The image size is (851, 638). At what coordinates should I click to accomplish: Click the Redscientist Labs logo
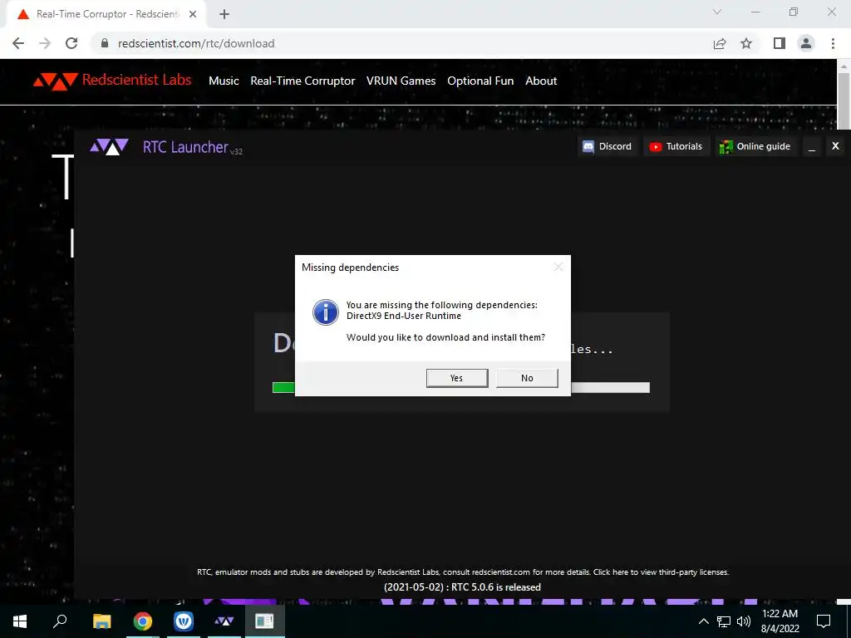coord(112,81)
